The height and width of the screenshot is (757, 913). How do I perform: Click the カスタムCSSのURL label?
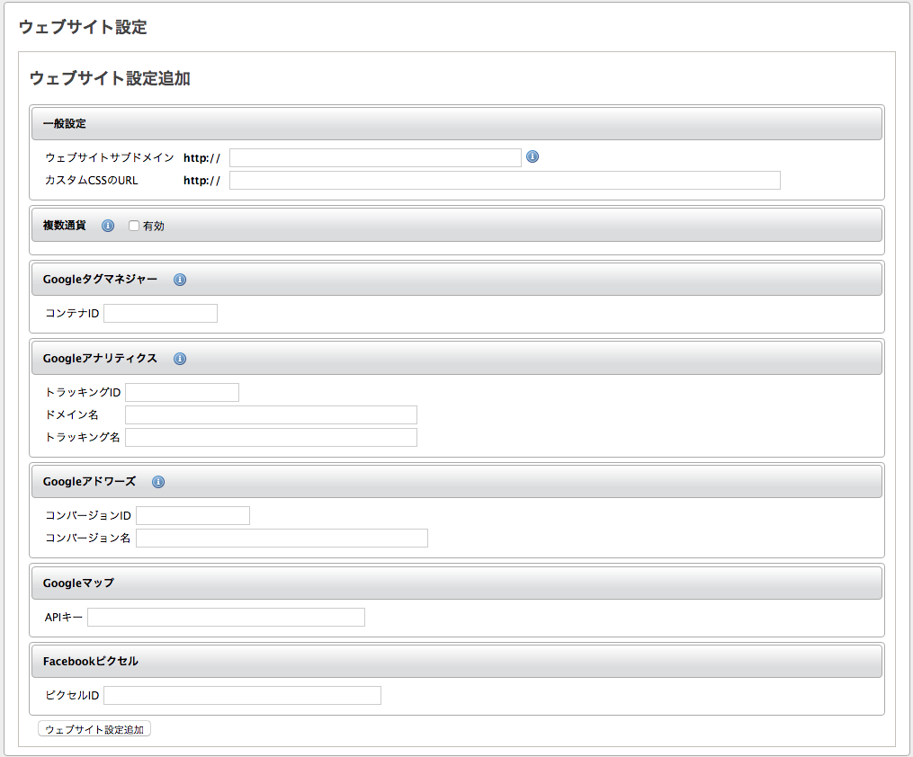[x=92, y=181]
